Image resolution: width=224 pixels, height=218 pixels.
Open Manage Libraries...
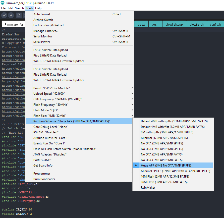[x=79, y=31]
